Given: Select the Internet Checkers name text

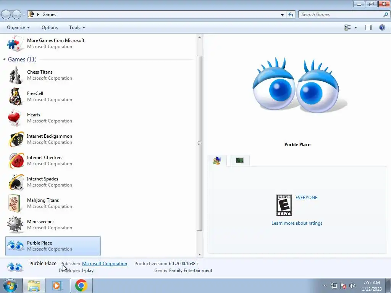Looking at the screenshot, I should click(x=45, y=158).
